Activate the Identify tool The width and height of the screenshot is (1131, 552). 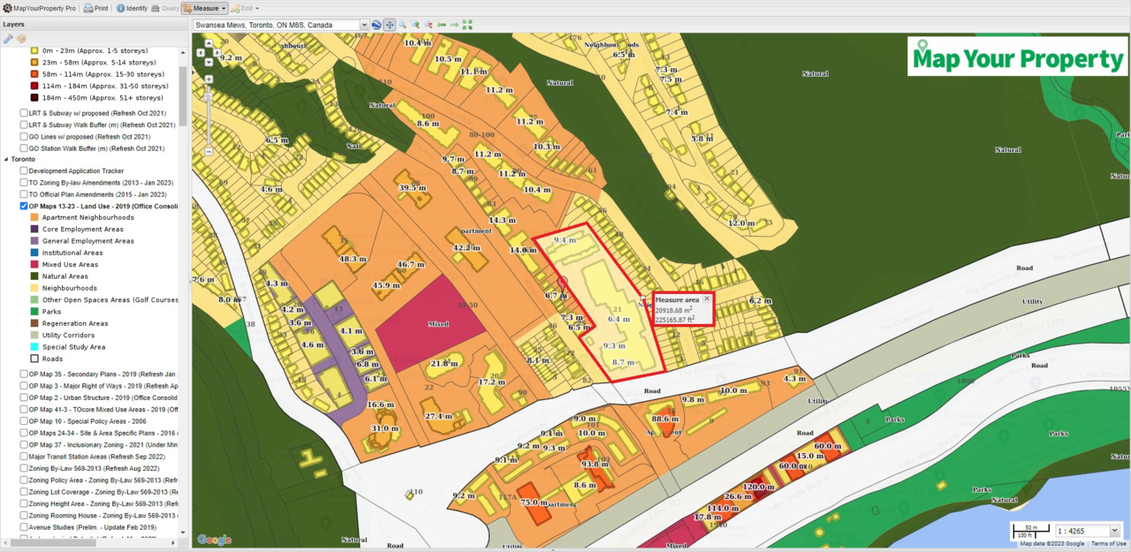pyautogui.click(x=132, y=8)
